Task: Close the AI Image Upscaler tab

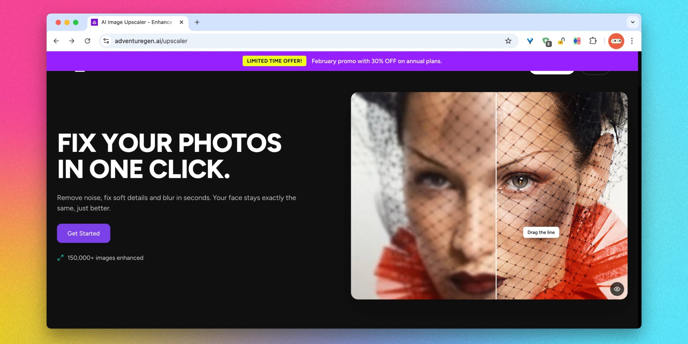Action: tap(181, 22)
